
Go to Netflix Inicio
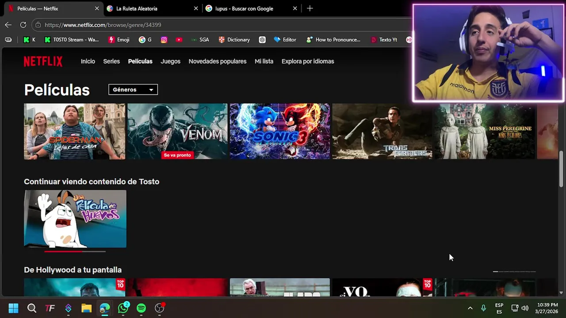(x=88, y=61)
